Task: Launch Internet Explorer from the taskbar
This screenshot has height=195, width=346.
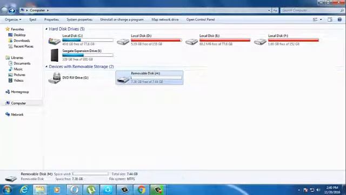Action: coord(24,190)
